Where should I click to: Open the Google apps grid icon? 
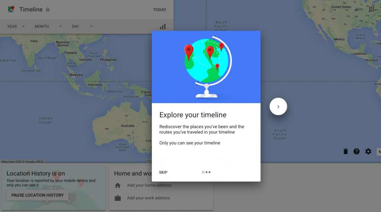pyautogui.click(x=371, y=9)
